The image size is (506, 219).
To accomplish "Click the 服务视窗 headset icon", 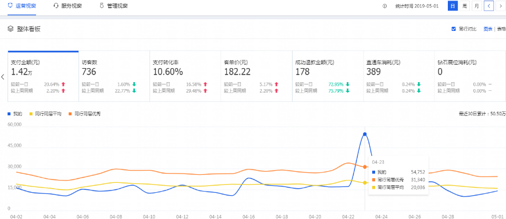I will pos(56,6).
